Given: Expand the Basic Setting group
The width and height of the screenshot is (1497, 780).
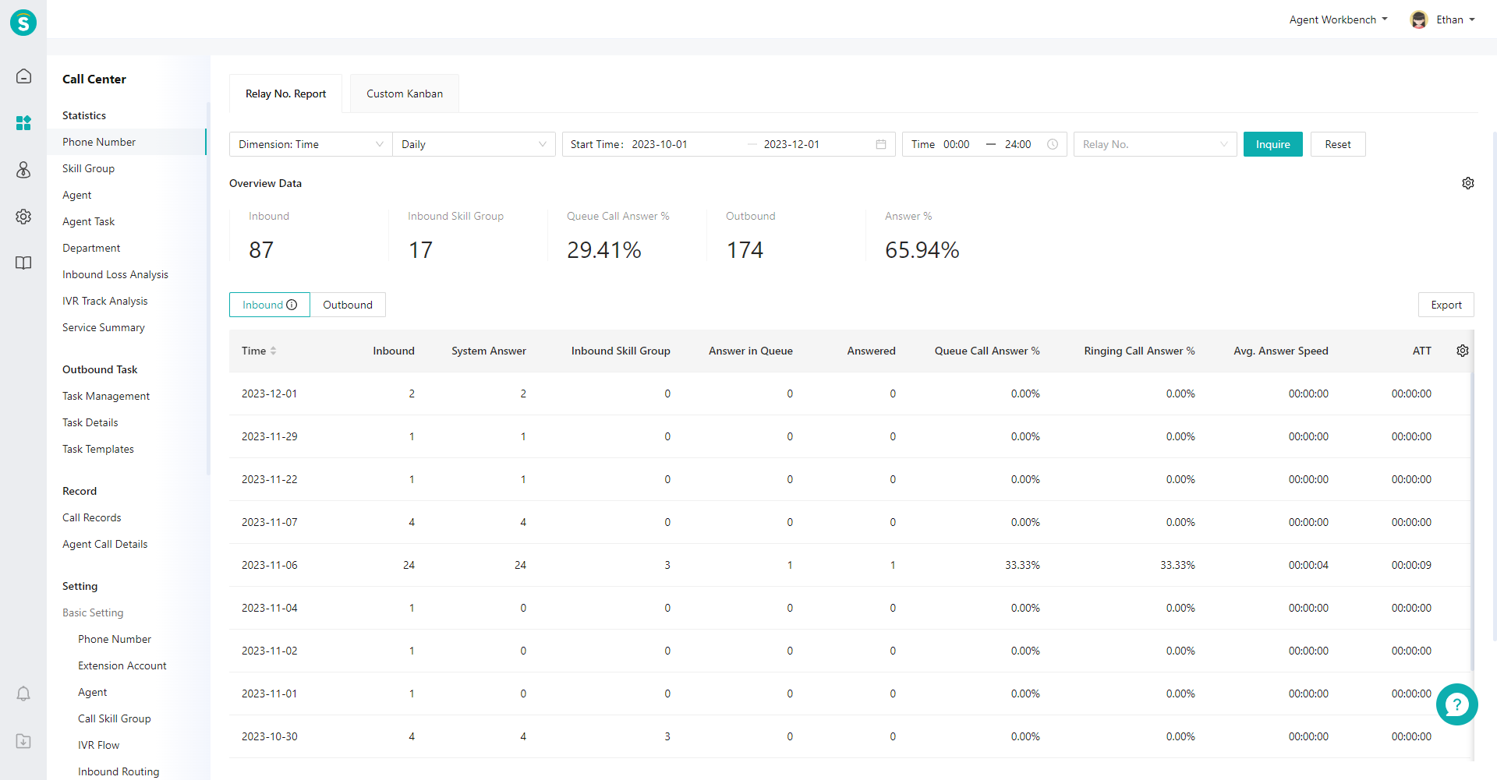Looking at the screenshot, I should (93, 612).
